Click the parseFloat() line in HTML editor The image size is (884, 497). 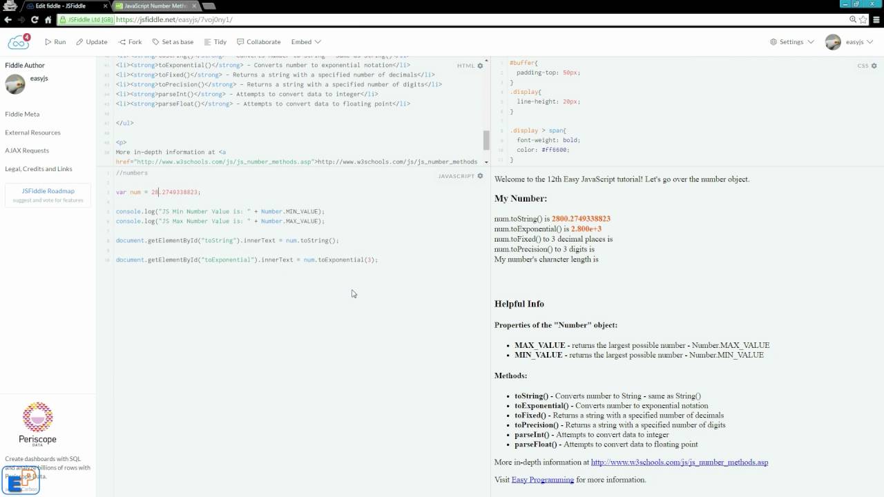[263, 104]
